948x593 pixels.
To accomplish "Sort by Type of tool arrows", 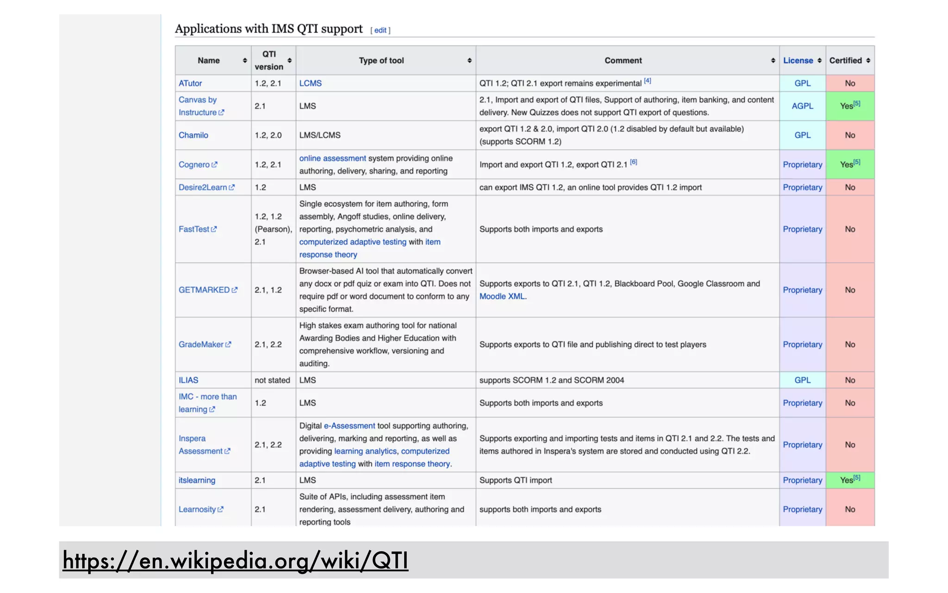I will 469,61.
